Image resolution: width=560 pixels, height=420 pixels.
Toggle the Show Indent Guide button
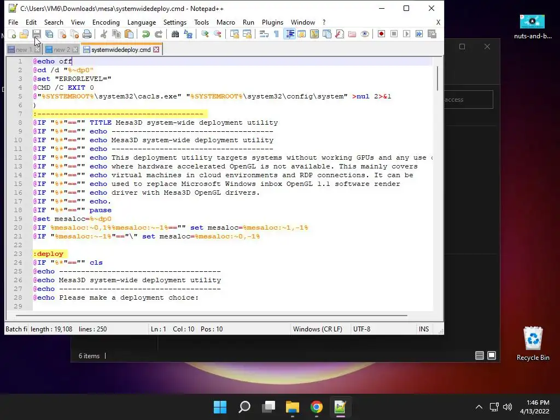[289, 34]
